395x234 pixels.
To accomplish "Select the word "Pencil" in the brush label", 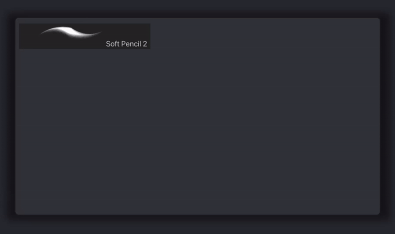I will pos(131,44).
